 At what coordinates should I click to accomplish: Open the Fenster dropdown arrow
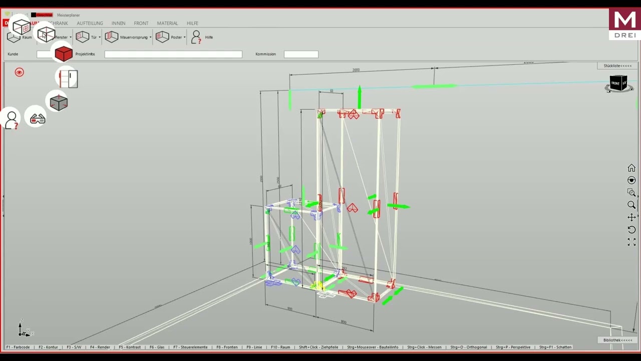point(71,37)
